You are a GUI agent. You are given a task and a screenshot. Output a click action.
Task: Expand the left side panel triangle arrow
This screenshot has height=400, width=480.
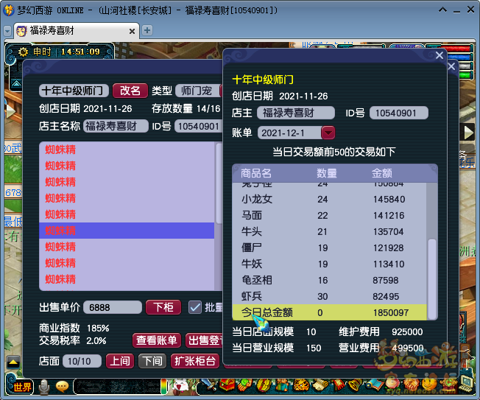pyautogui.click(x=10, y=111)
